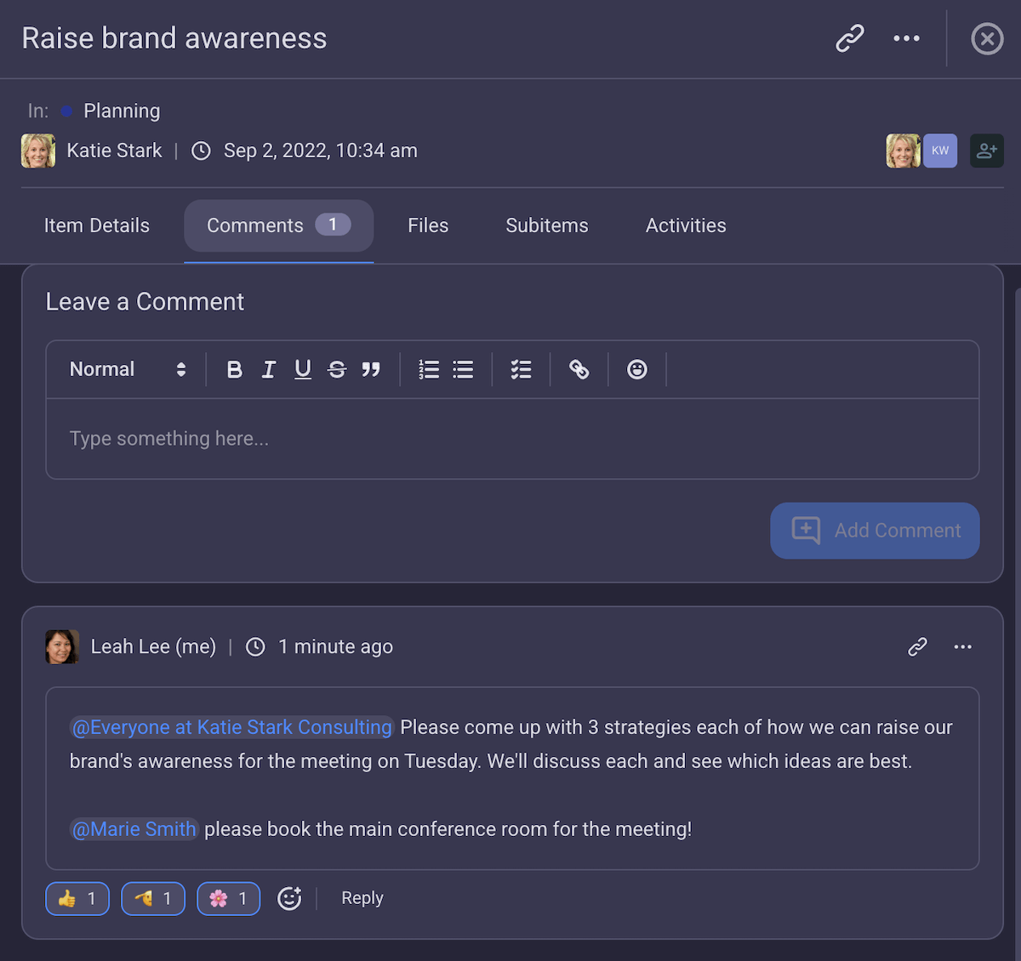Select the strikethrough formatting icon

[x=337, y=369]
